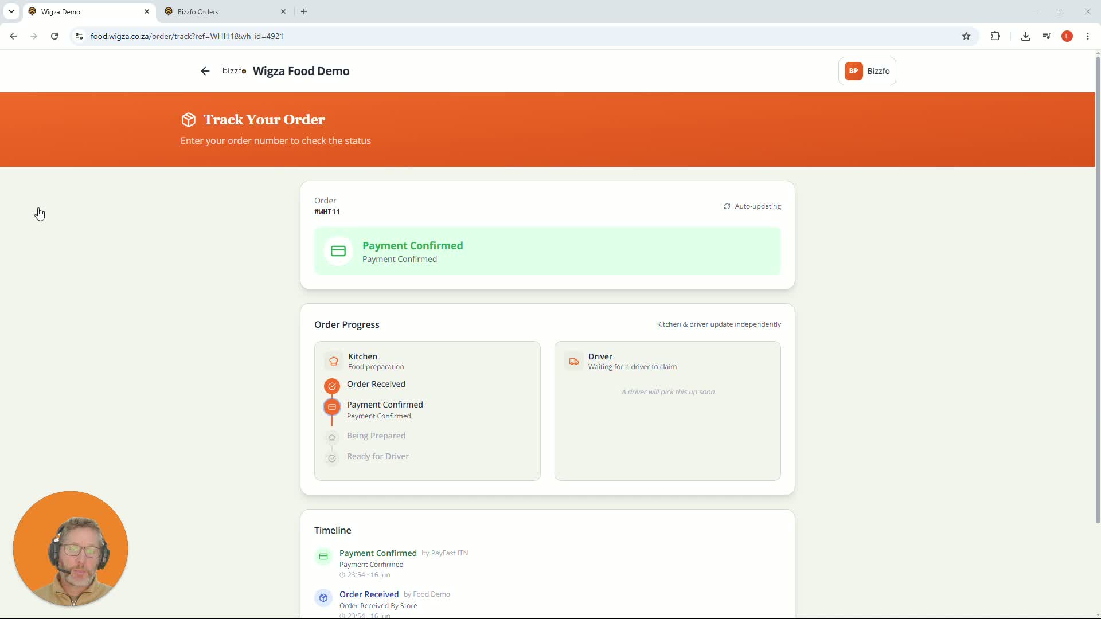Image resolution: width=1101 pixels, height=619 pixels.
Task: Bookmark this page with the star icon
Action: click(x=966, y=36)
